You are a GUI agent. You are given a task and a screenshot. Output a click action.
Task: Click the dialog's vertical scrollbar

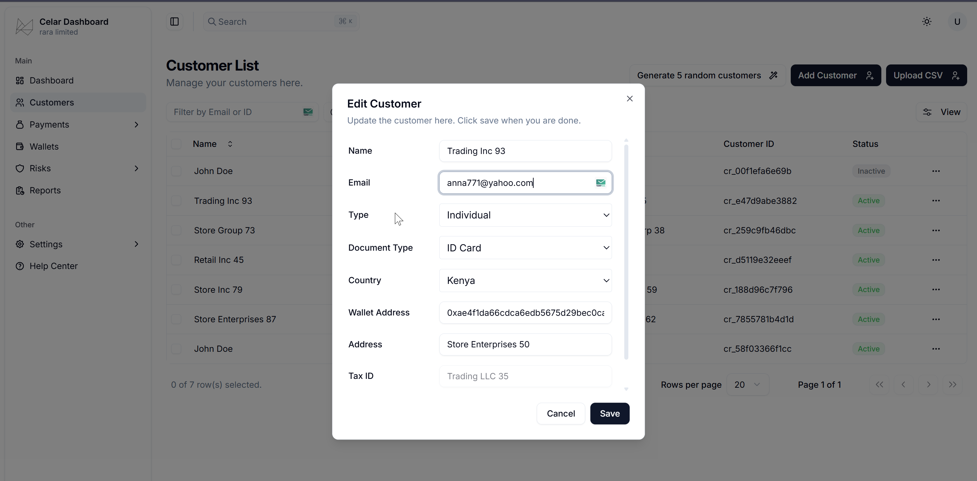tap(626, 250)
